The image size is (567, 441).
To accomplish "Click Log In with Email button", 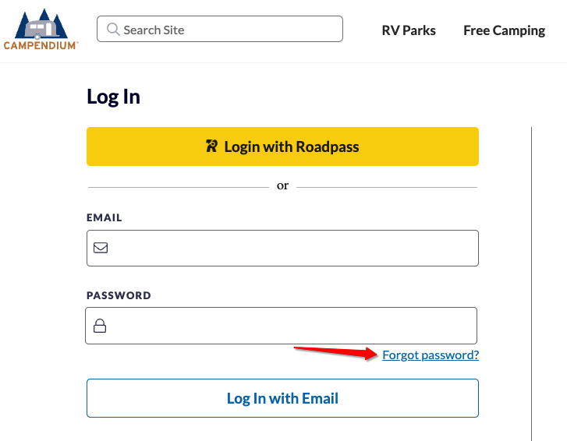I will [x=283, y=398].
